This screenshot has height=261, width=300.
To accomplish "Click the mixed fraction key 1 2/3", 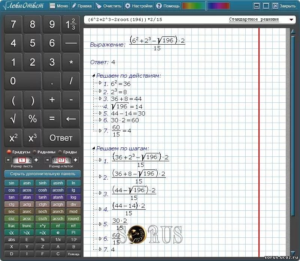I will point(71,24).
